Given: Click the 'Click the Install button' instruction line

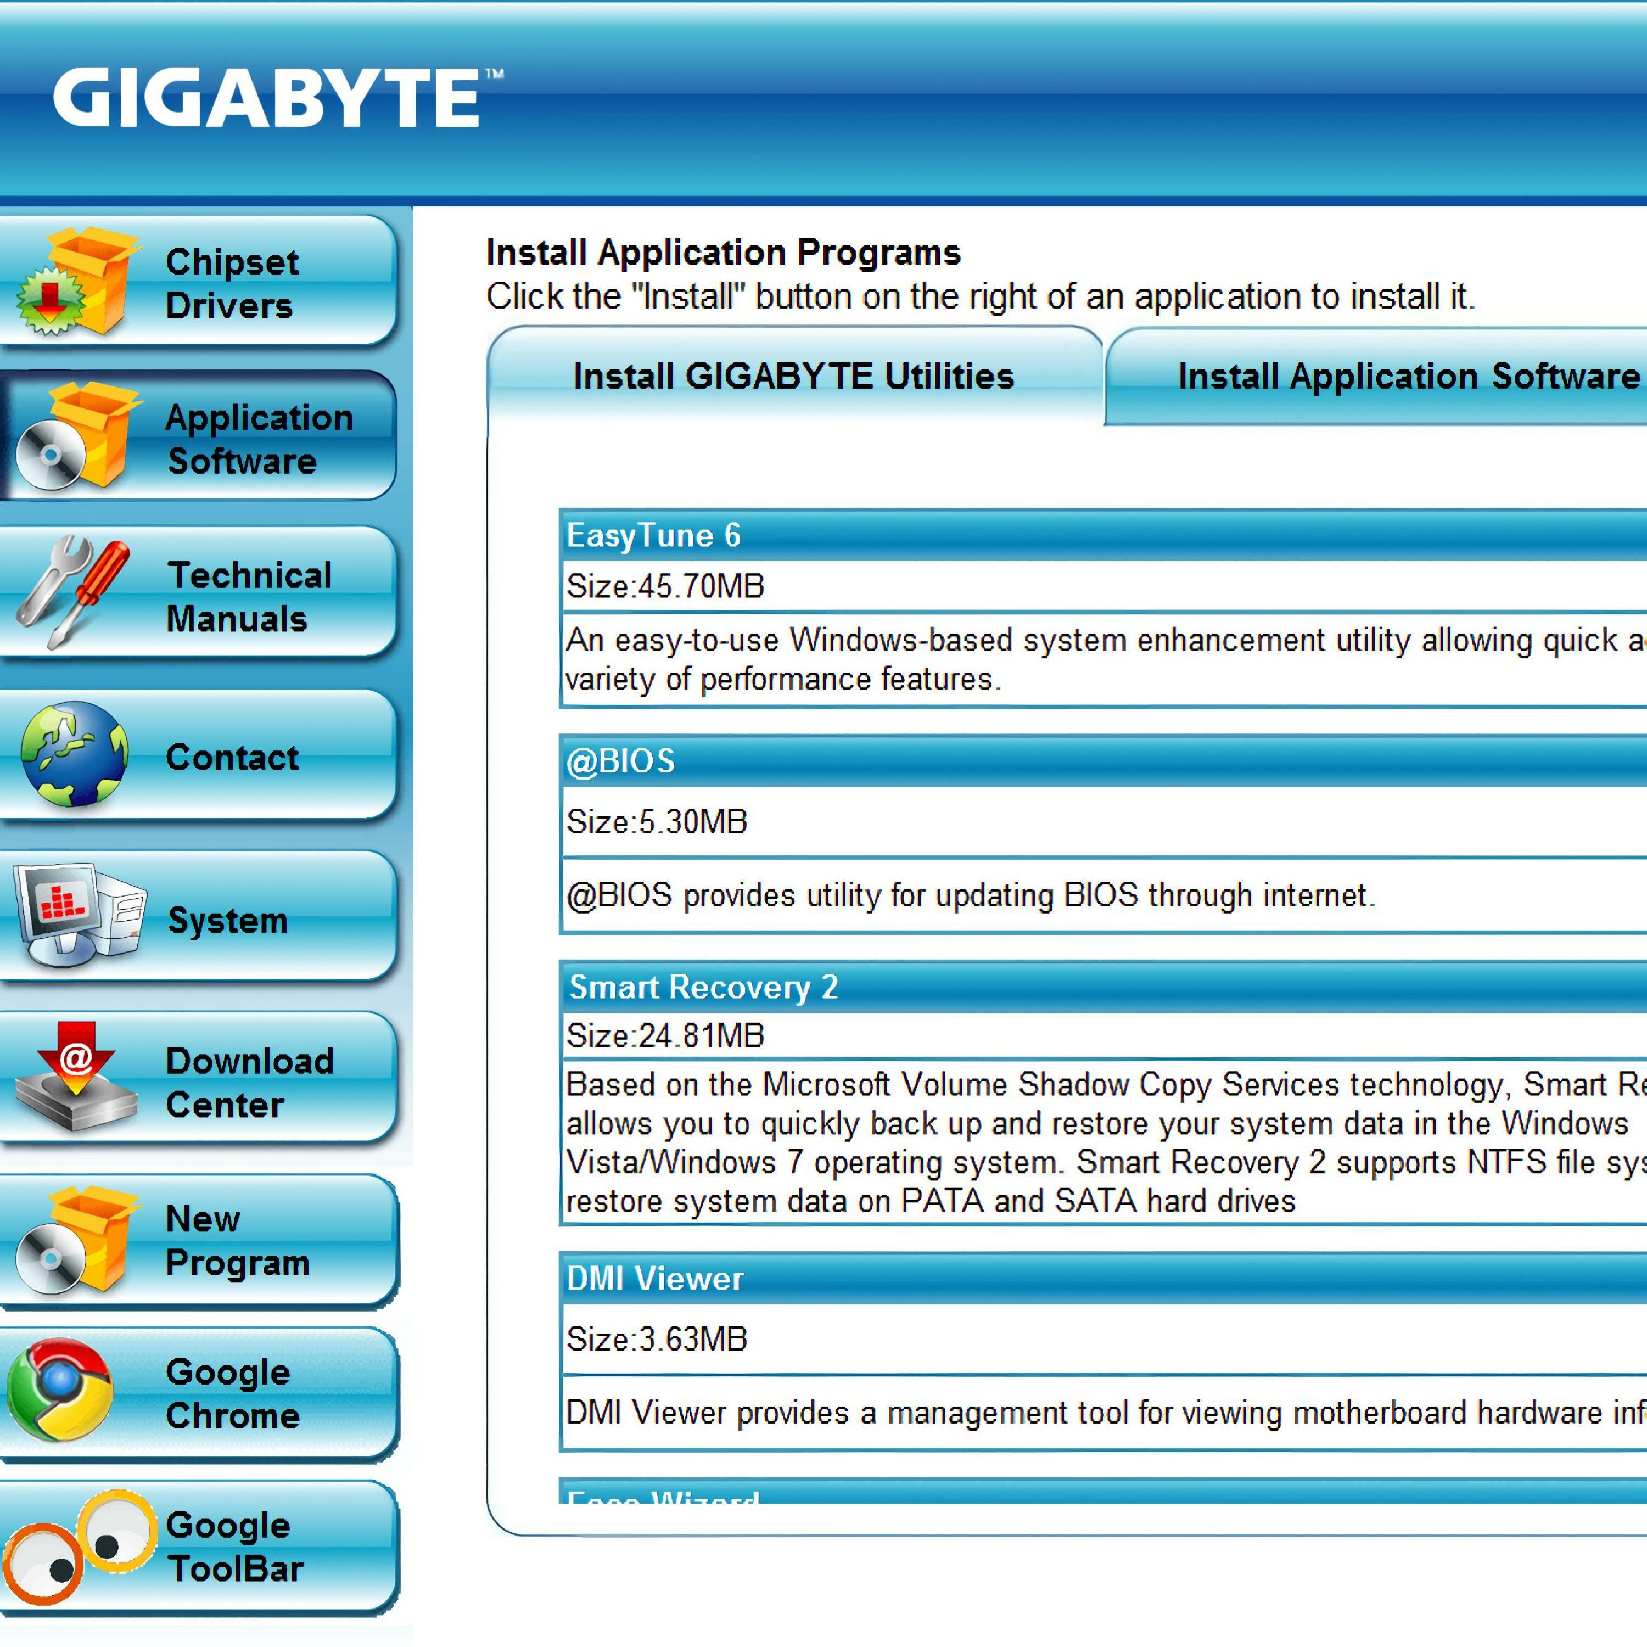Looking at the screenshot, I should click(x=981, y=296).
